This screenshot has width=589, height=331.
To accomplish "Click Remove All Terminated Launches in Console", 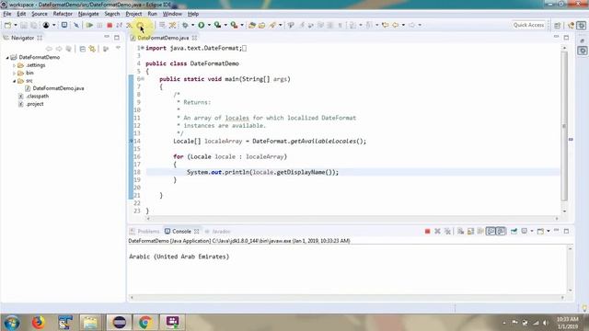I will click(447, 231).
